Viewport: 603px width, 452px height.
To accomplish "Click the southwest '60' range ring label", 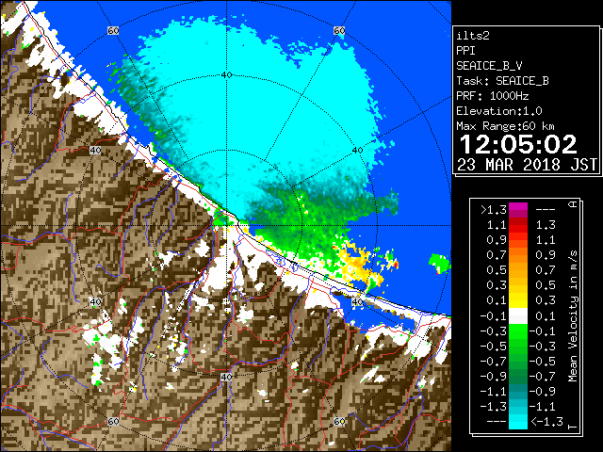I will coord(113,421).
